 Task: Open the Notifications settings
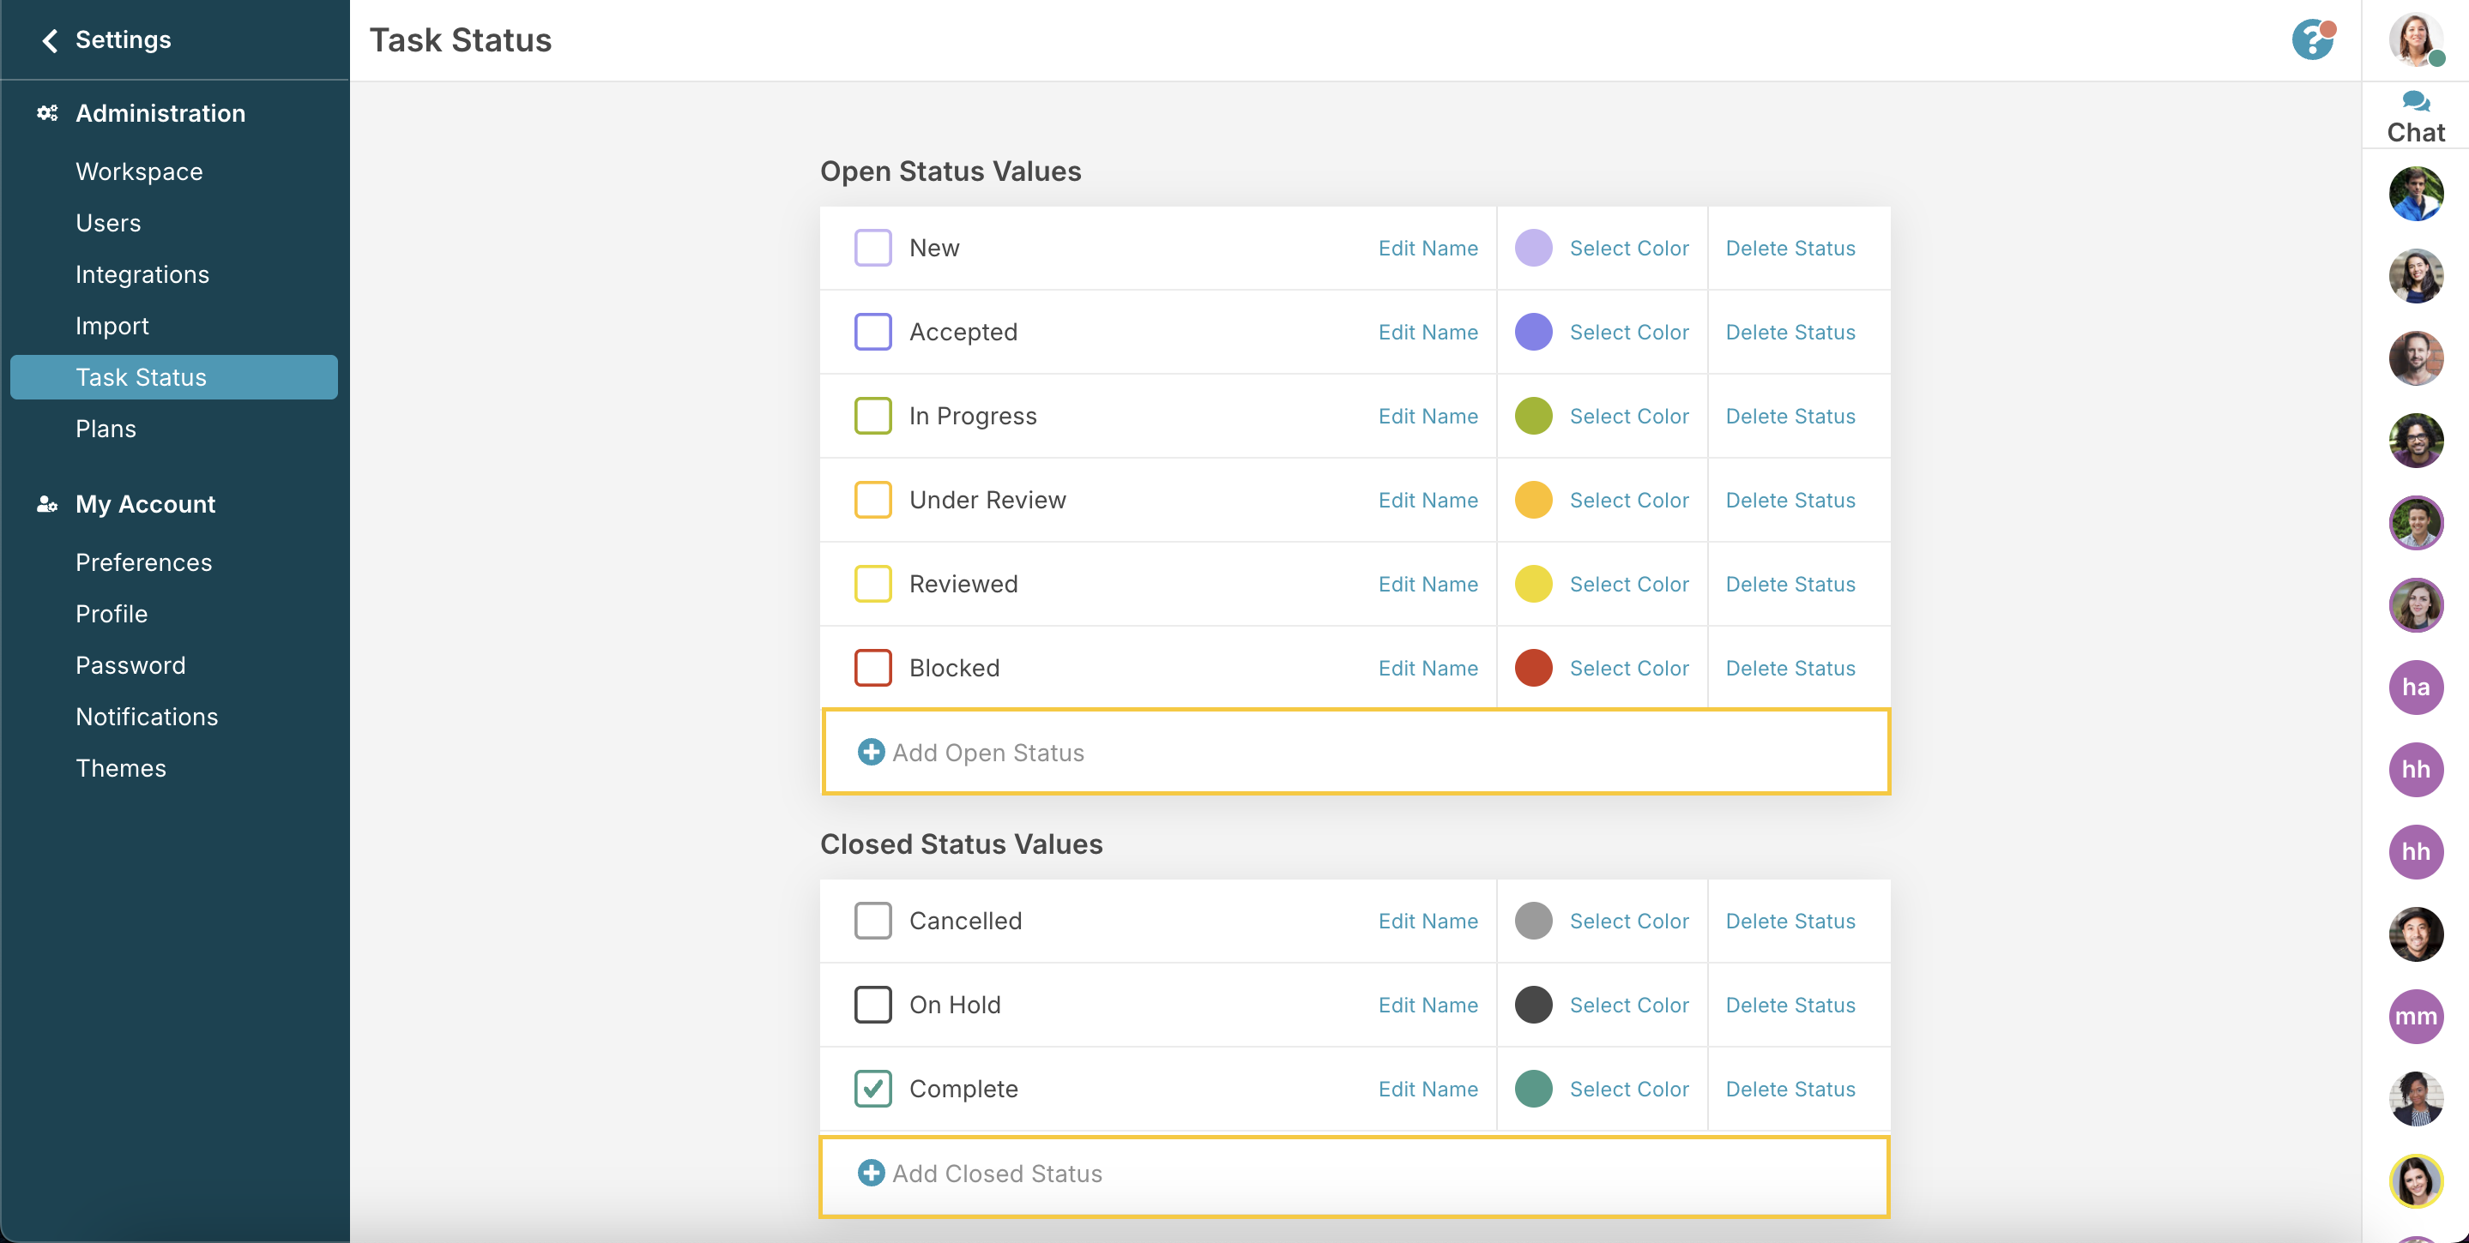click(147, 717)
